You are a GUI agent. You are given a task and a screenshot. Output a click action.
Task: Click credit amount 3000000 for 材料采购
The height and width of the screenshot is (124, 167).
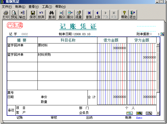[x=149, y=57]
